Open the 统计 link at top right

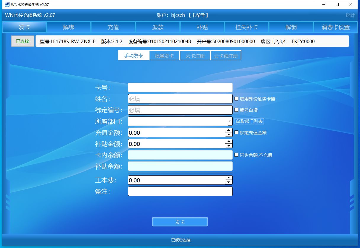(x=350, y=15)
